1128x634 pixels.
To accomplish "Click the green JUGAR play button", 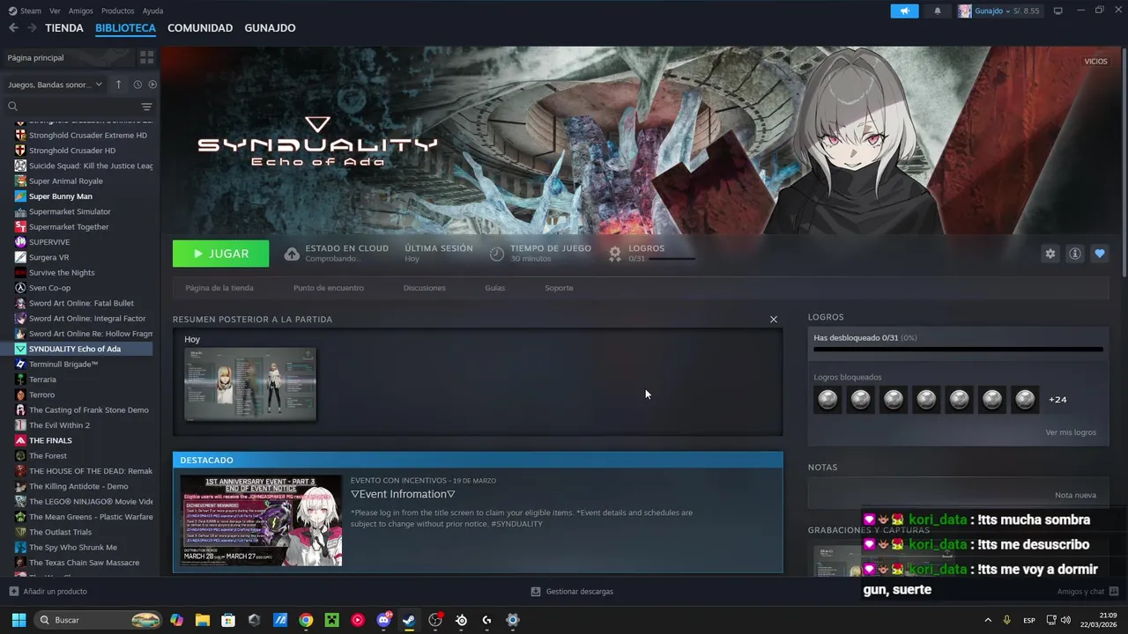I will click(x=221, y=254).
